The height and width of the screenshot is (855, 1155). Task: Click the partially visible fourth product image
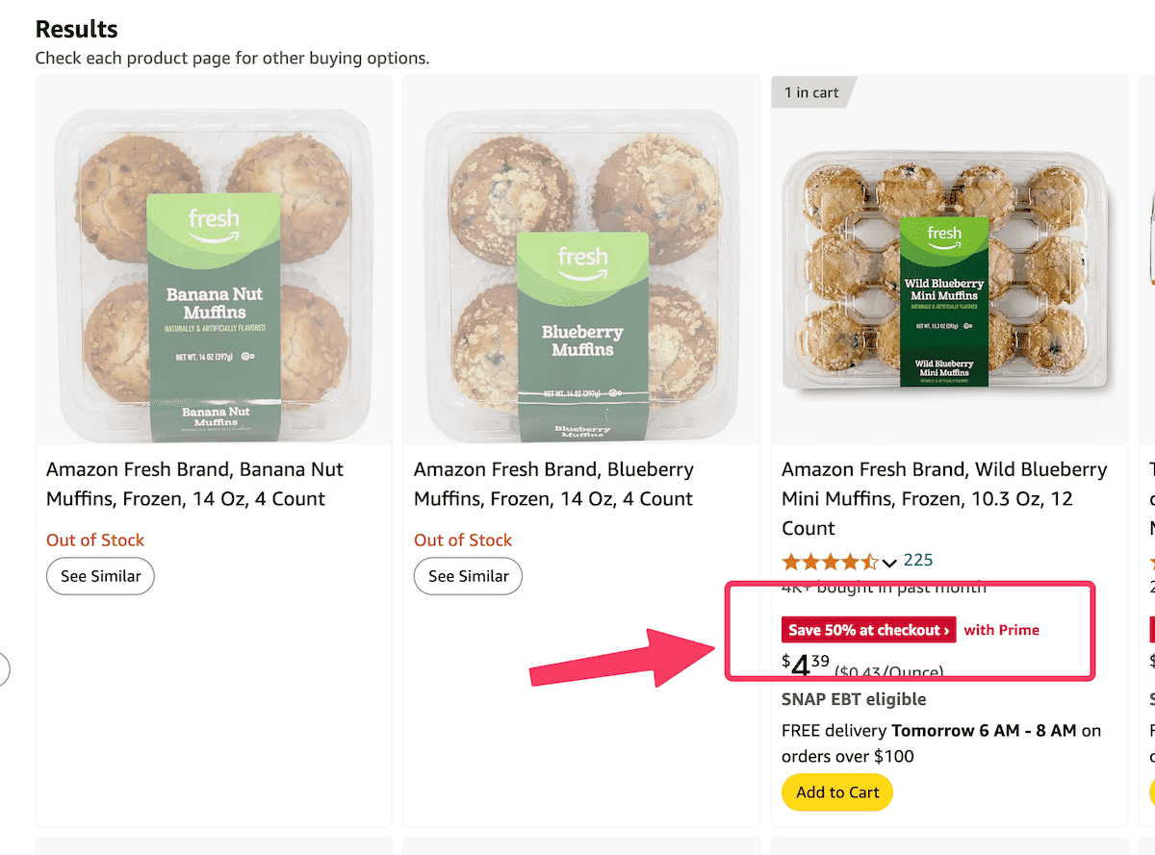(x=1148, y=260)
